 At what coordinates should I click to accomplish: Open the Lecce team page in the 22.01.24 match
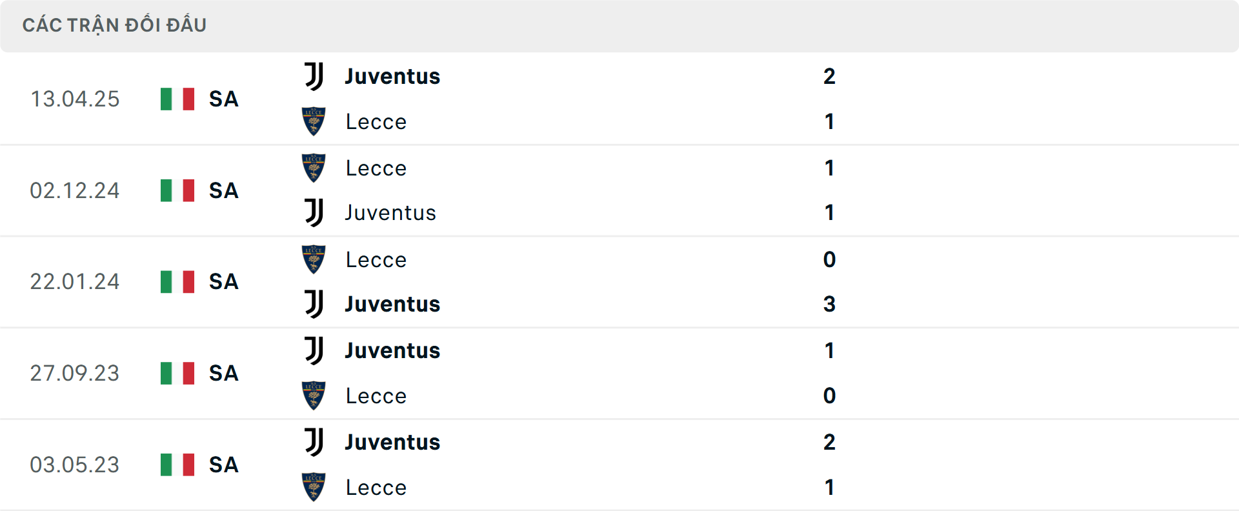(x=376, y=259)
